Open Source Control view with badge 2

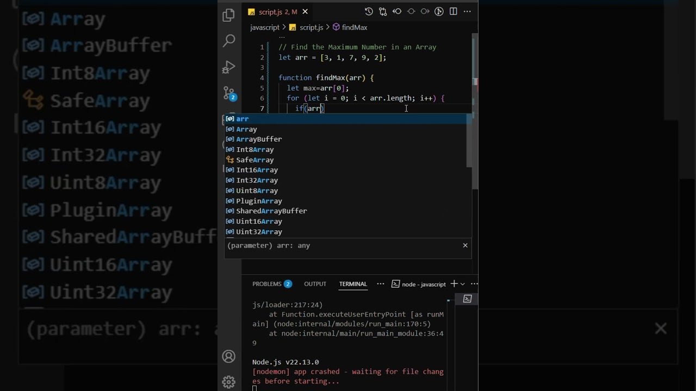click(x=229, y=93)
